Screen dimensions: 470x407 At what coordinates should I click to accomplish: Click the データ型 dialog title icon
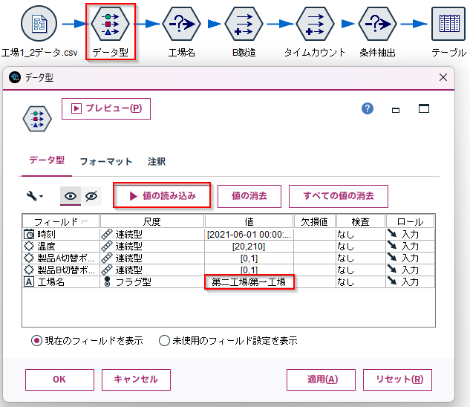click(x=15, y=77)
